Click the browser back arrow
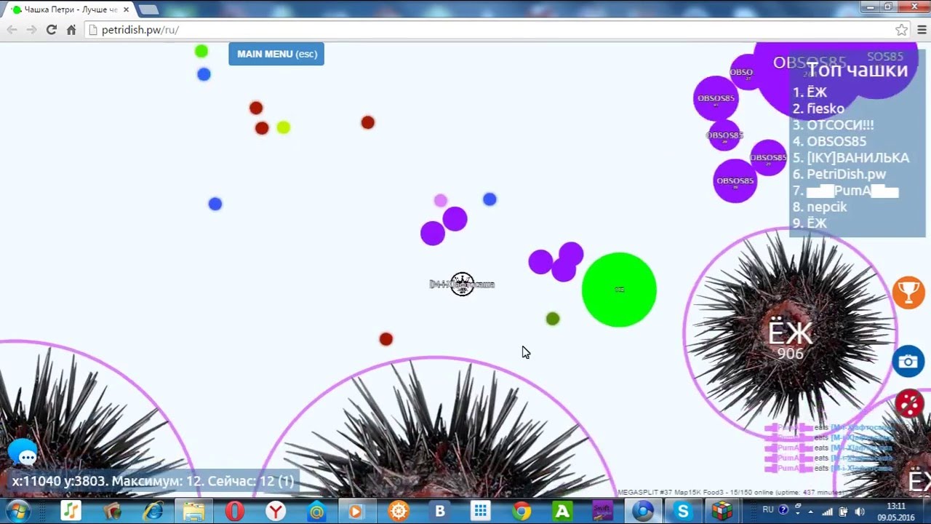 coord(12,30)
